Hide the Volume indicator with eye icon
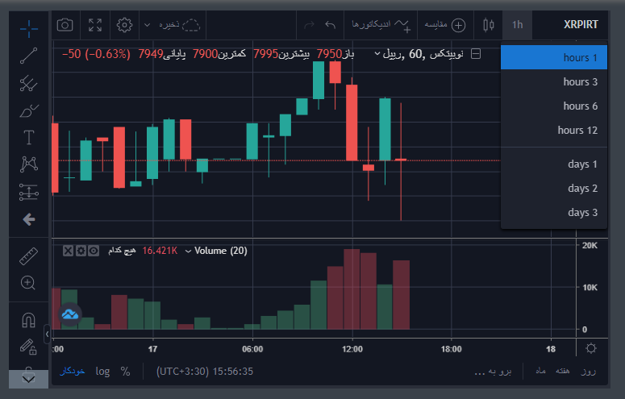The image size is (625, 399). click(x=94, y=251)
